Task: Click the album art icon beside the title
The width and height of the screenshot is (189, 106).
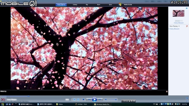Action: coord(3,100)
